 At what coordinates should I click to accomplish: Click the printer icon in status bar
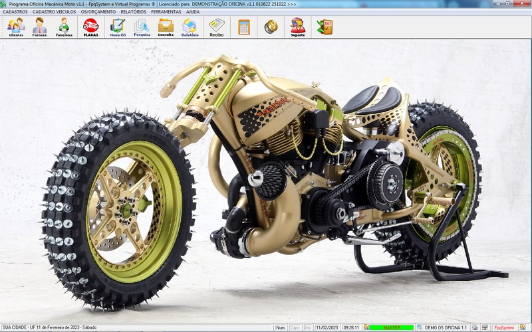point(475,327)
